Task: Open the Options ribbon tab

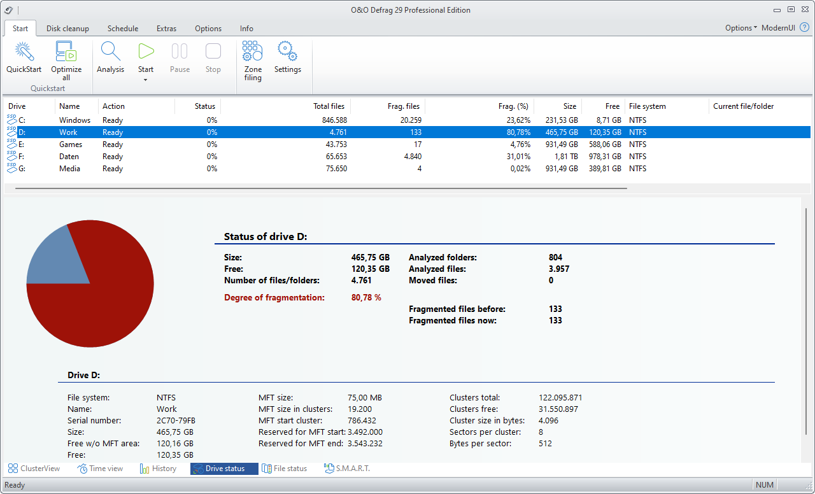Action: [208, 29]
